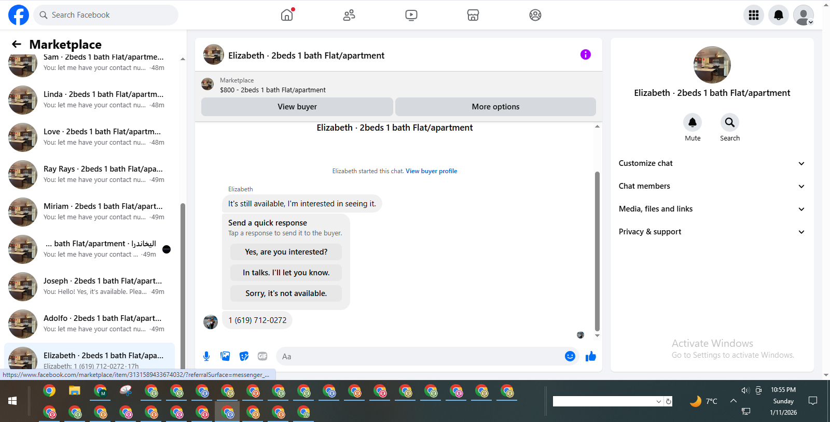Click View buyer button

coord(297,107)
